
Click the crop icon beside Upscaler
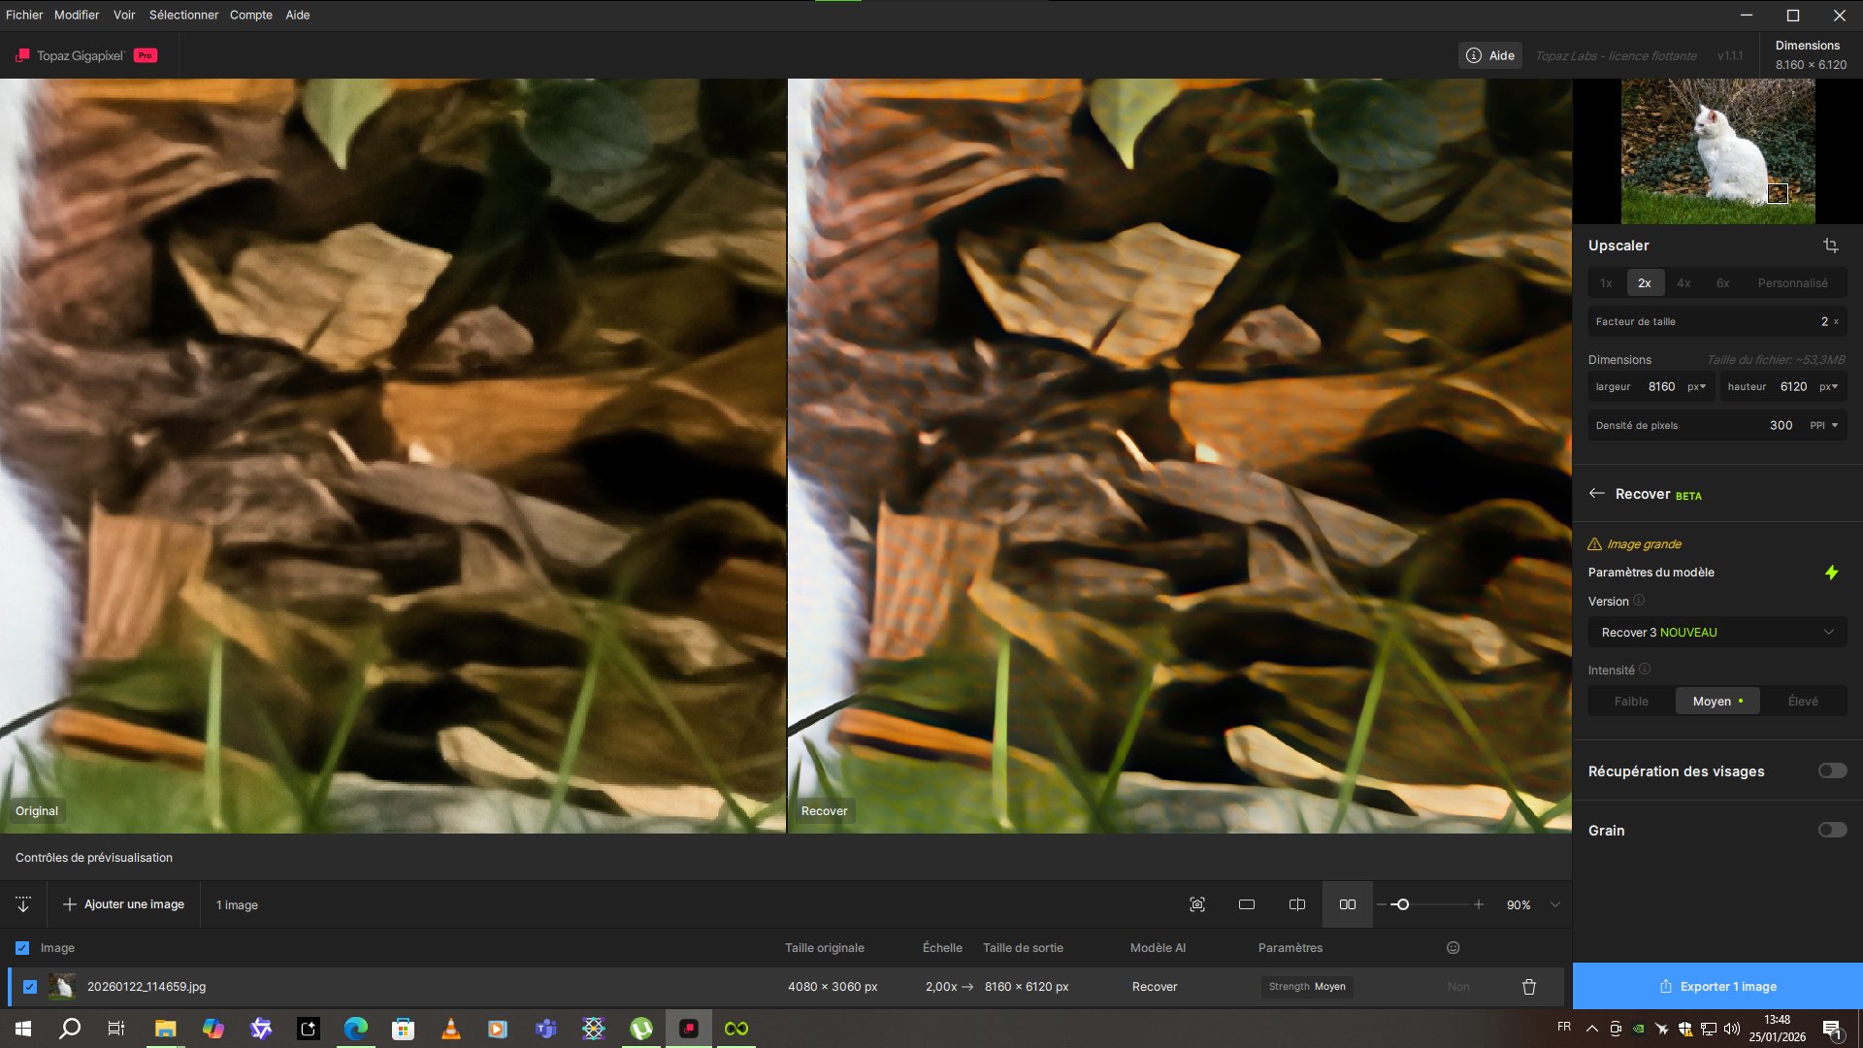pyautogui.click(x=1830, y=246)
